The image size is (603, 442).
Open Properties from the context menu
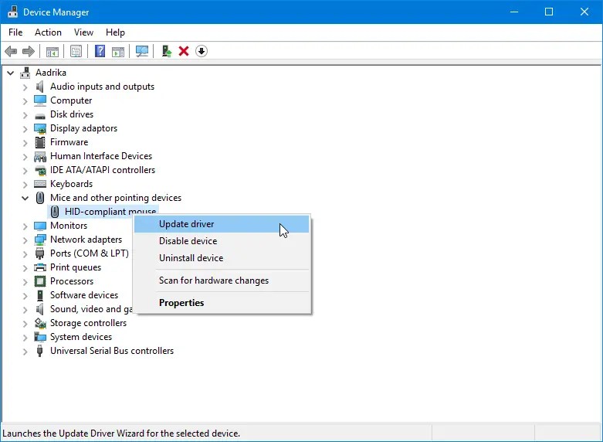(181, 303)
